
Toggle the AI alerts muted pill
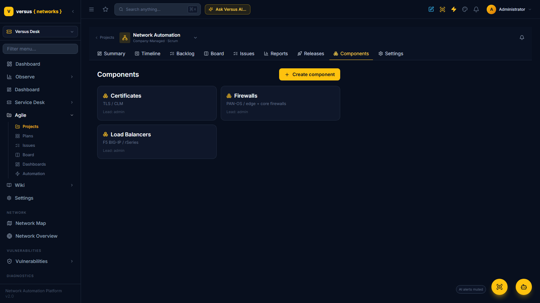pyautogui.click(x=471, y=290)
